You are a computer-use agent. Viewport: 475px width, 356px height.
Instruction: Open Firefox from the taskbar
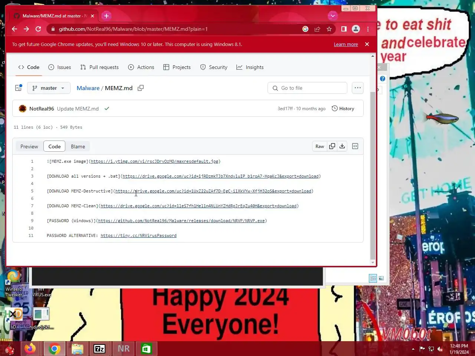(30, 349)
